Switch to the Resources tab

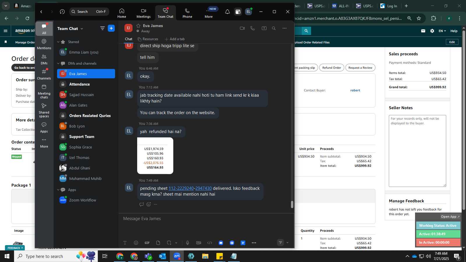[148, 39]
